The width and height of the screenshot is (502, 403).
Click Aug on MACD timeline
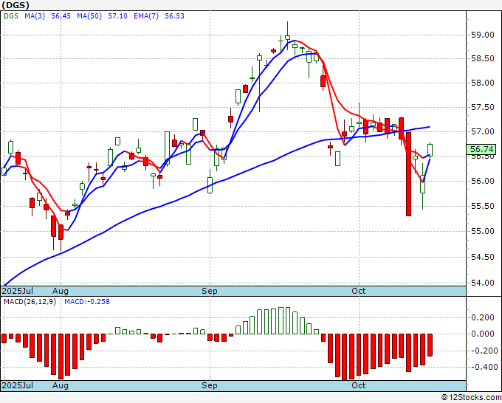click(61, 385)
